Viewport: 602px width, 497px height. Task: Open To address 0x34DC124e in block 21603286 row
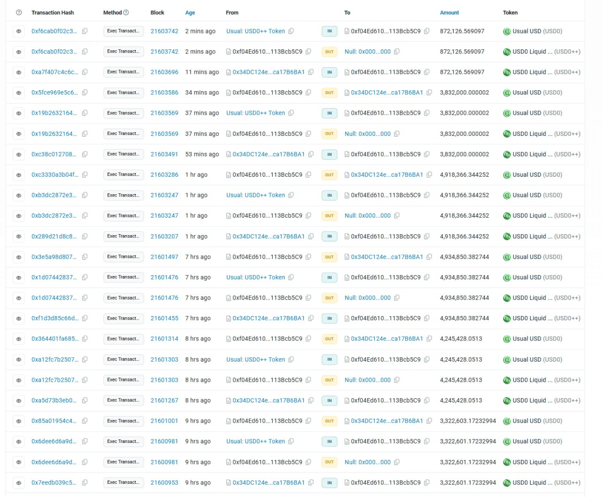(x=387, y=174)
